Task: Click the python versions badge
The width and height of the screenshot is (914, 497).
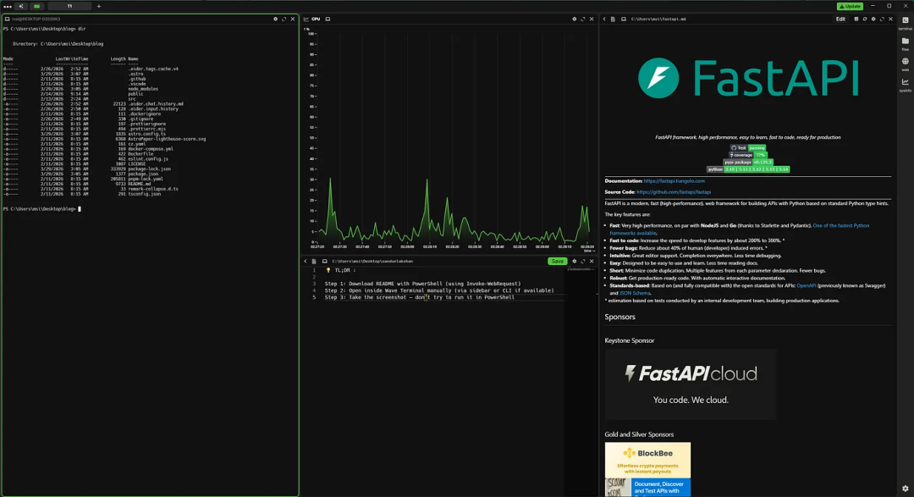Action: (748, 169)
